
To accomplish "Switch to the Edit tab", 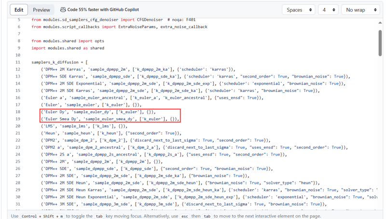I will tap(19, 10).
